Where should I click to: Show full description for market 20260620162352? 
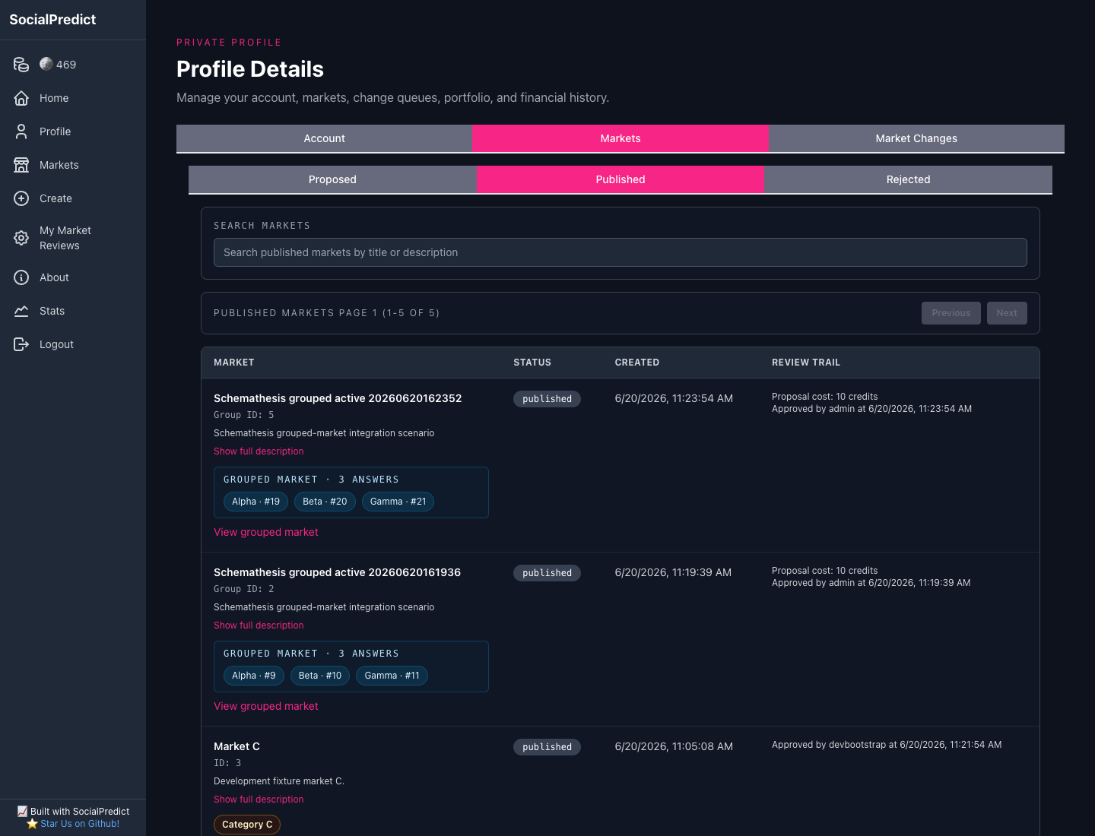click(259, 451)
